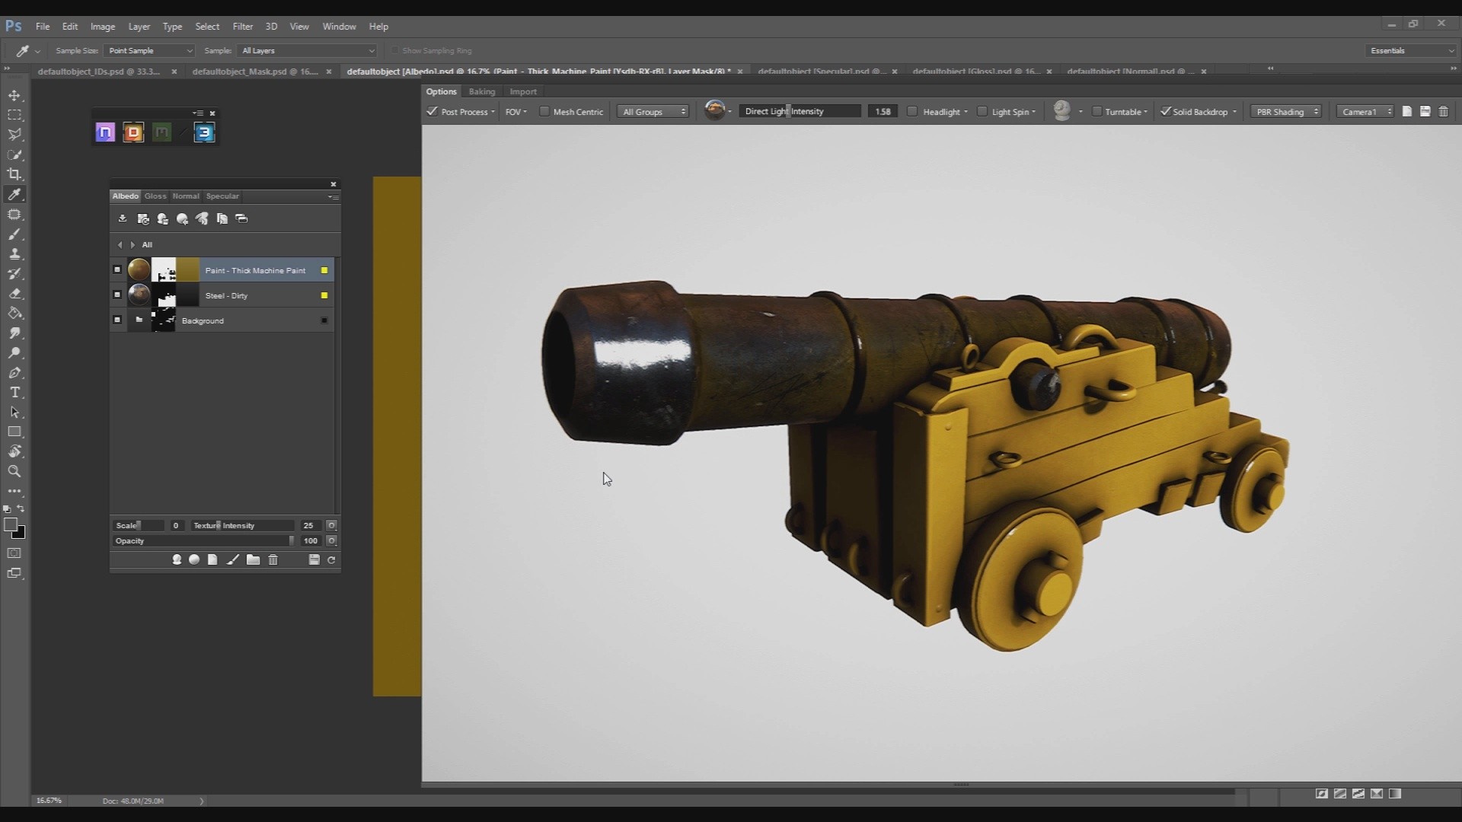
Task: Uncheck Solid Backdrop option
Action: click(x=1165, y=112)
